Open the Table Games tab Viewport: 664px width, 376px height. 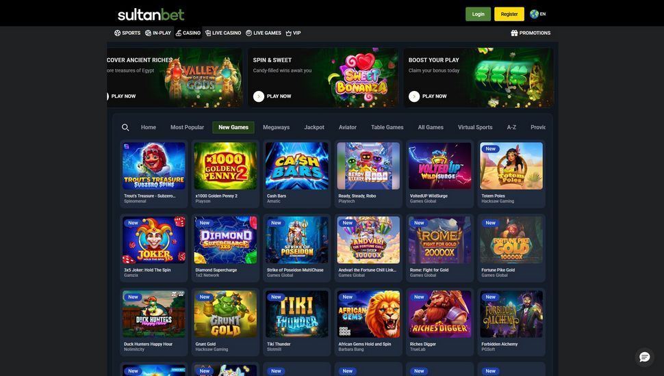point(387,127)
